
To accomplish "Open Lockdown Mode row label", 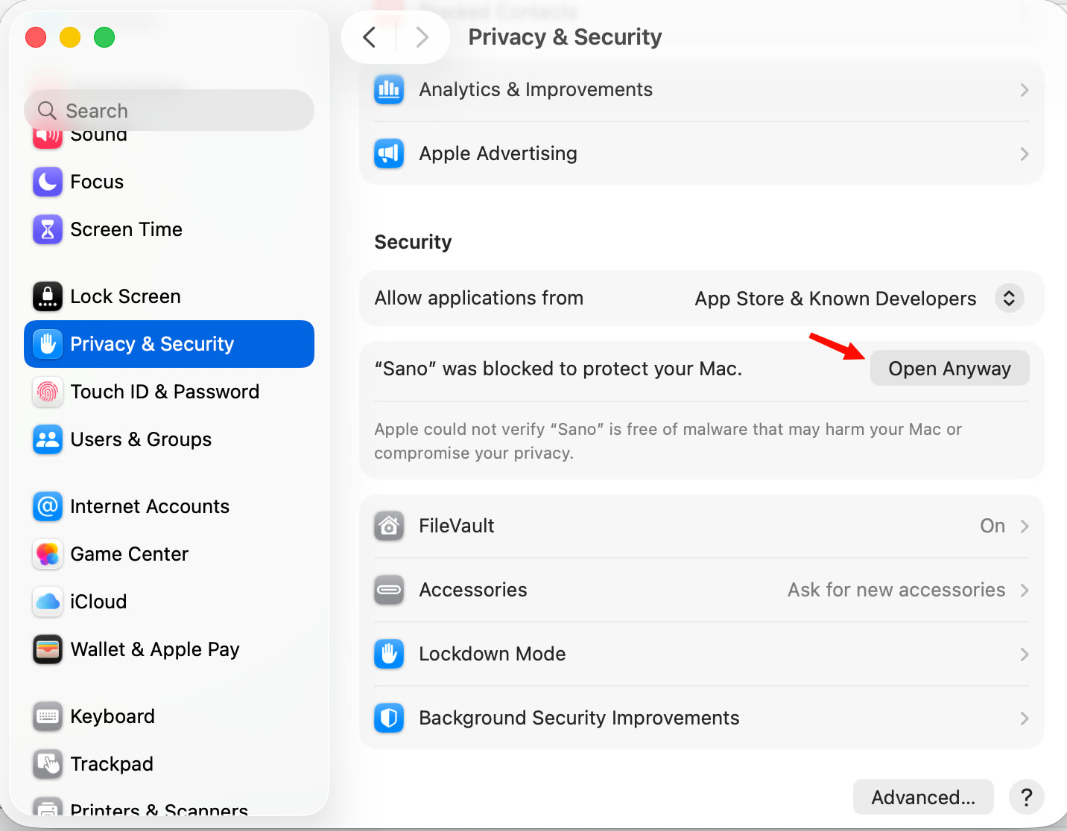I will [492, 654].
